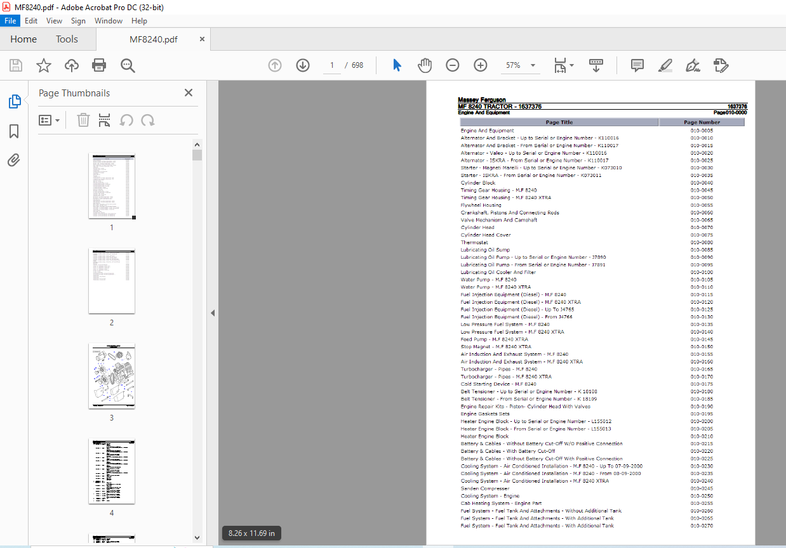Add a comment note icon
This screenshot has height=548, width=786.
tap(637, 65)
